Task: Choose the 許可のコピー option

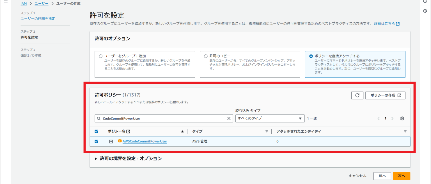Action: pyautogui.click(x=206, y=56)
